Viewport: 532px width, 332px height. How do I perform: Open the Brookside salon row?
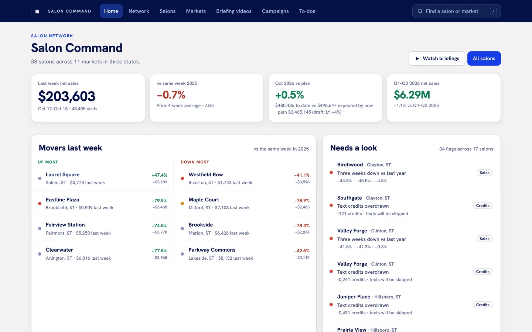click(245, 229)
